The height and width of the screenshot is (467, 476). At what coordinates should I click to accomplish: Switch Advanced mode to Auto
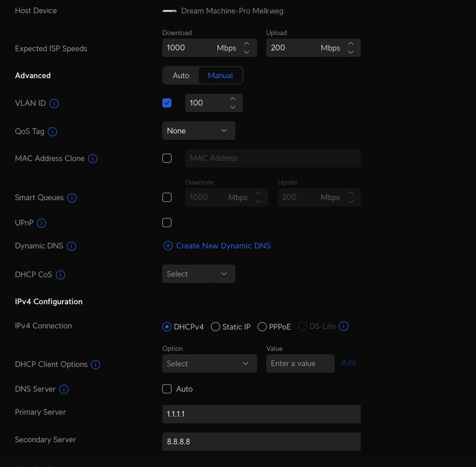[x=181, y=76]
